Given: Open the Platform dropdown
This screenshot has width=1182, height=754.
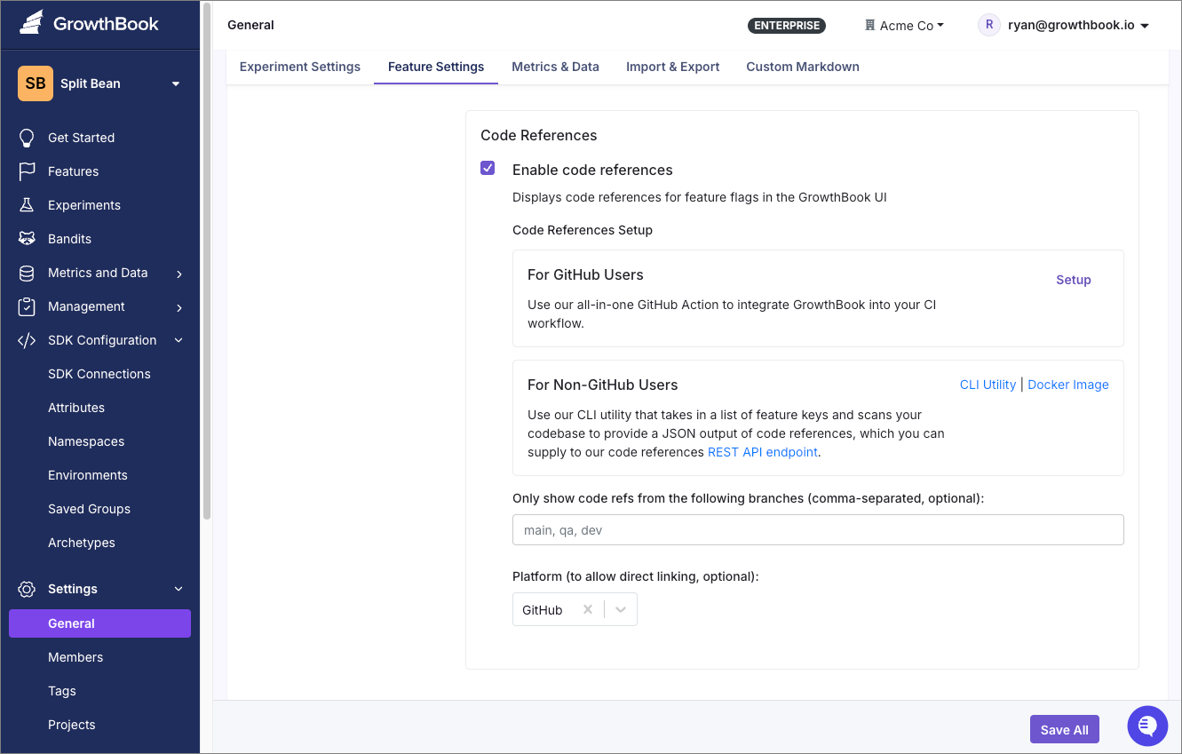Looking at the screenshot, I should [621, 609].
